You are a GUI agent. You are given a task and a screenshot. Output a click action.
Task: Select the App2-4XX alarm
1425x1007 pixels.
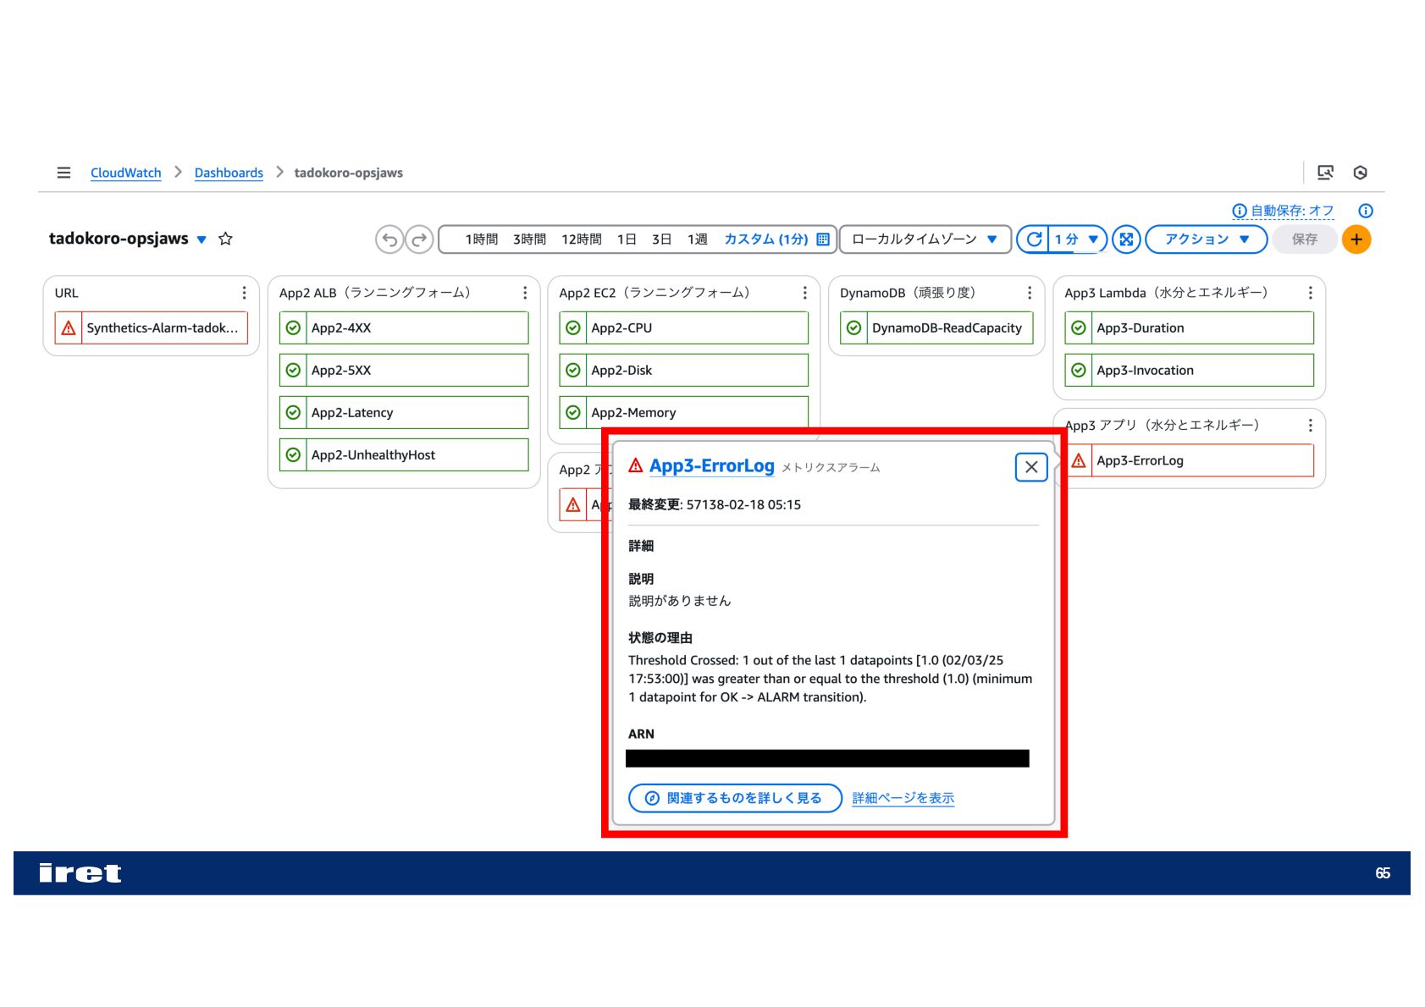coord(404,327)
